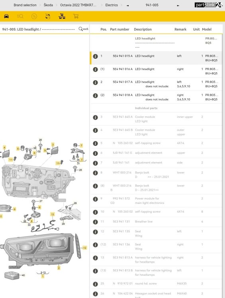Open info icon for Breather line row

coord(95,222)
